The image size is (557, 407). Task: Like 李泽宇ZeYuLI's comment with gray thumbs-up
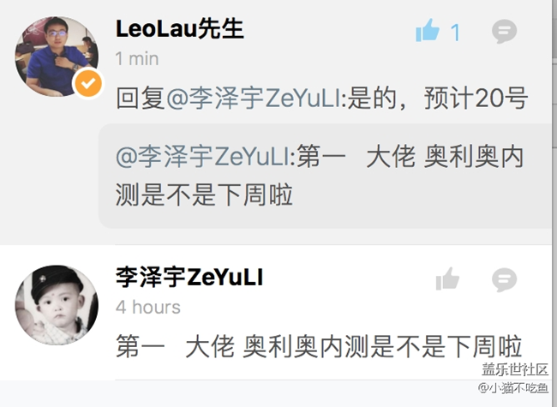pos(447,278)
